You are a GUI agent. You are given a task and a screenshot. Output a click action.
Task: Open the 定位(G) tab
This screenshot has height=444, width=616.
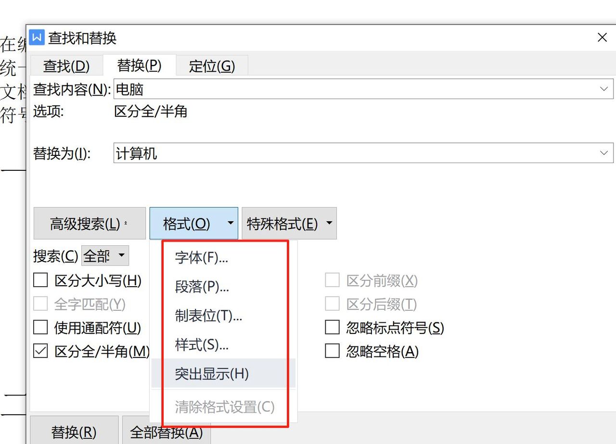[212, 66]
